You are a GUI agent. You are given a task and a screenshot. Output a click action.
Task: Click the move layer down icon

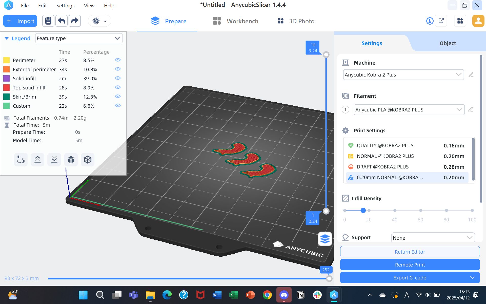(x=54, y=160)
